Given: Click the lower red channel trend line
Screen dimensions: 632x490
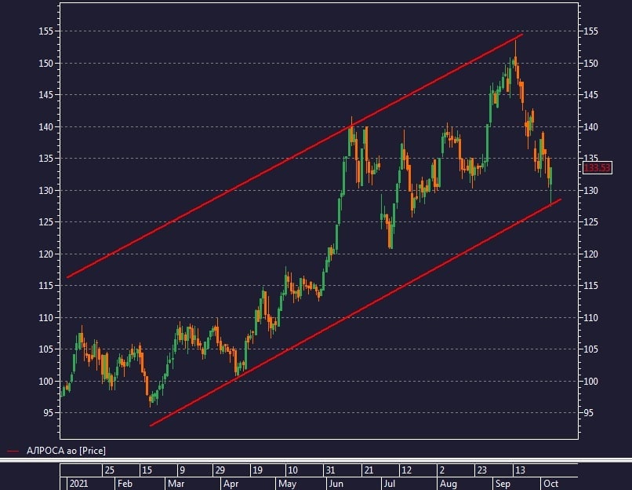Looking at the screenshot, I should [355, 313].
